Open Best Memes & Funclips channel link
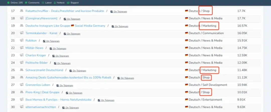The image size is (271, 112). tap(58, 100)
